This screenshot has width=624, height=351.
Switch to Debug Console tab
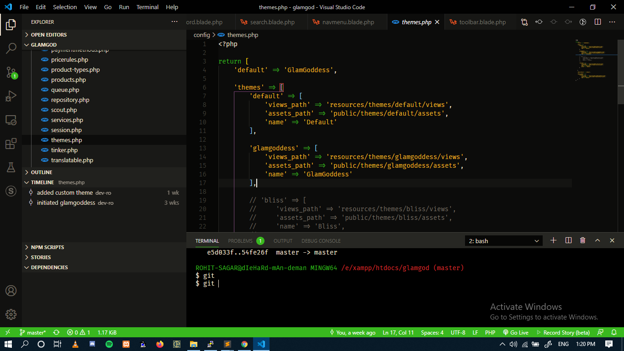321,241
